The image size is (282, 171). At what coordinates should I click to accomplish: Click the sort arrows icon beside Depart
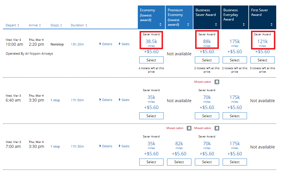pyautogui.click(x=18, y=25)
